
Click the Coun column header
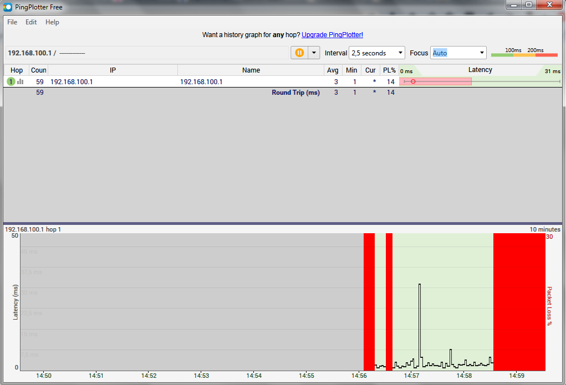pyautogui.click(x=39, y=70)
